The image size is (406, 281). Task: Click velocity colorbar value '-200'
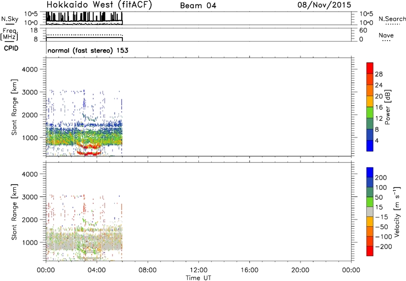coord(384,247)
